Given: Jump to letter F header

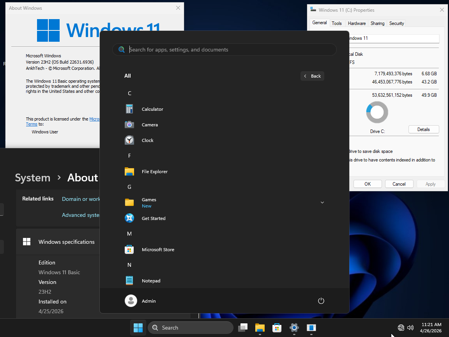Looking at the screenshot, I should point(129,156).
